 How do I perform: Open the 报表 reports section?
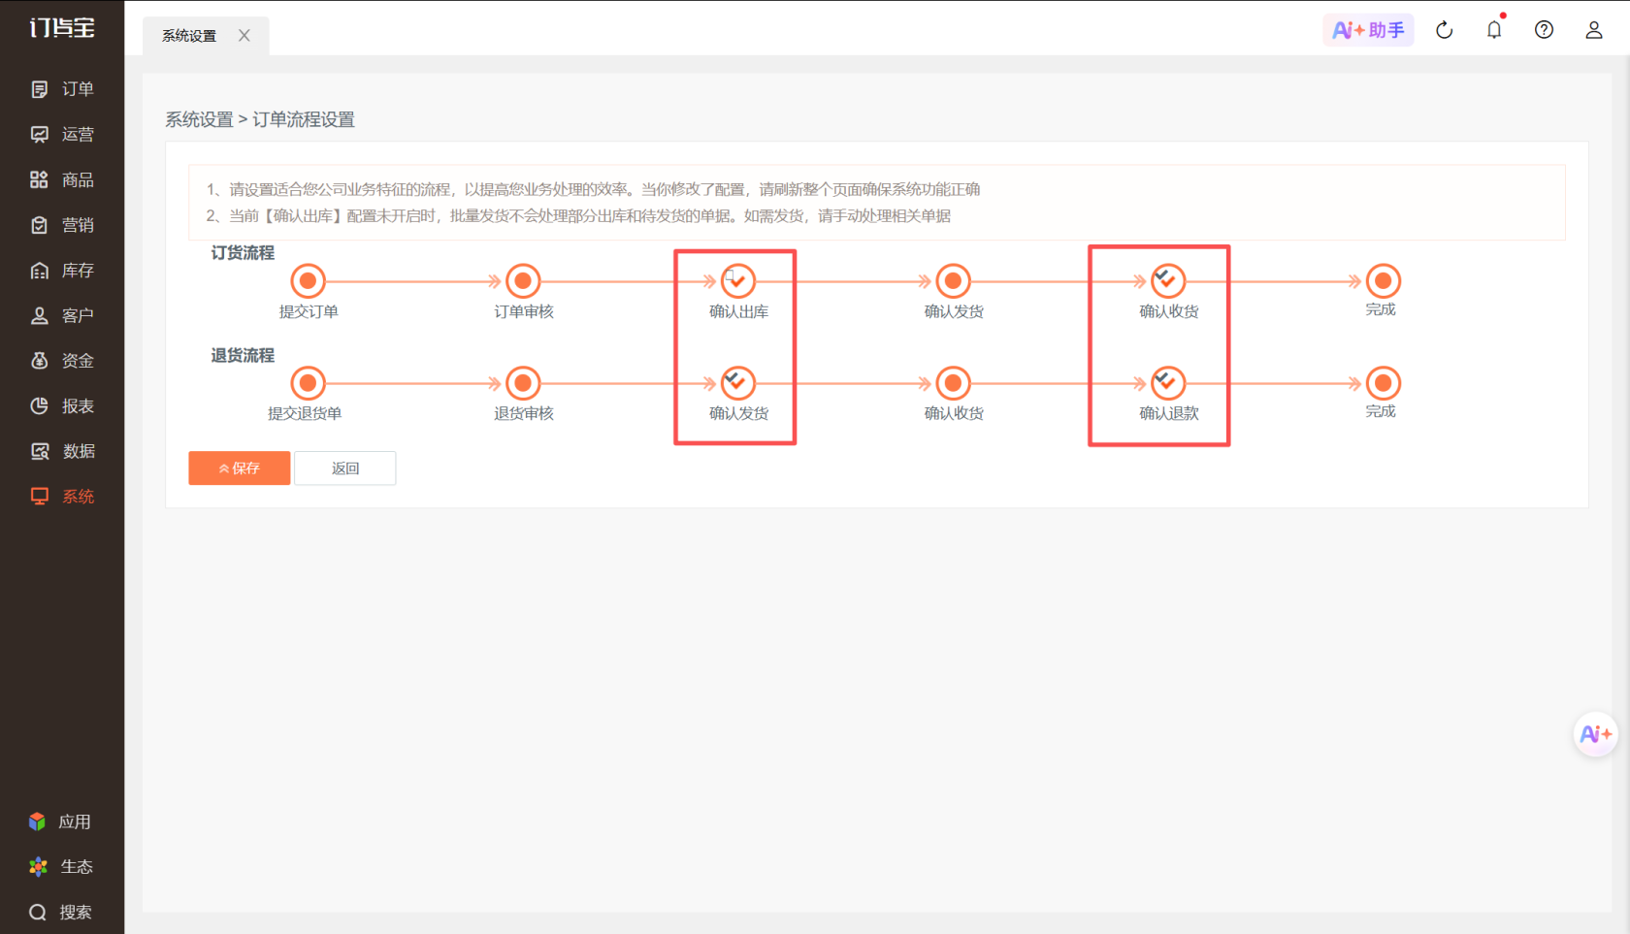pos(62,405)
